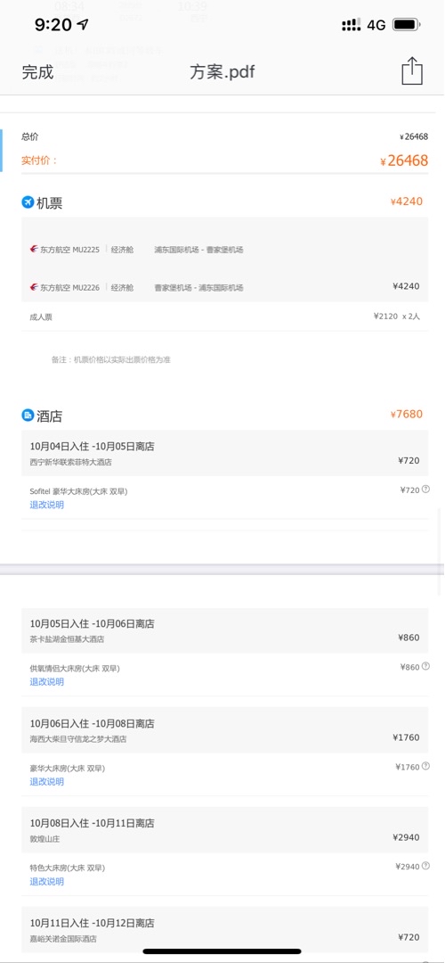This screenshot has width=445, height=963.
Task: Tap the blue hotel icon beside 酒店
Action: coord(28,416)
